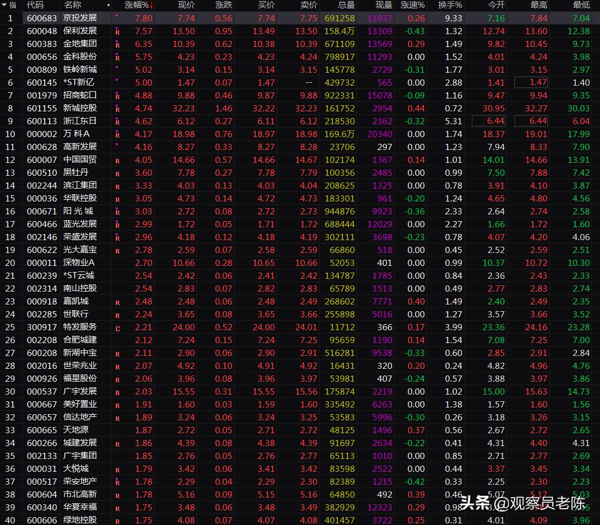Select the 荣安地产 stock name
The image size is (600, 525).
[80, 481]
